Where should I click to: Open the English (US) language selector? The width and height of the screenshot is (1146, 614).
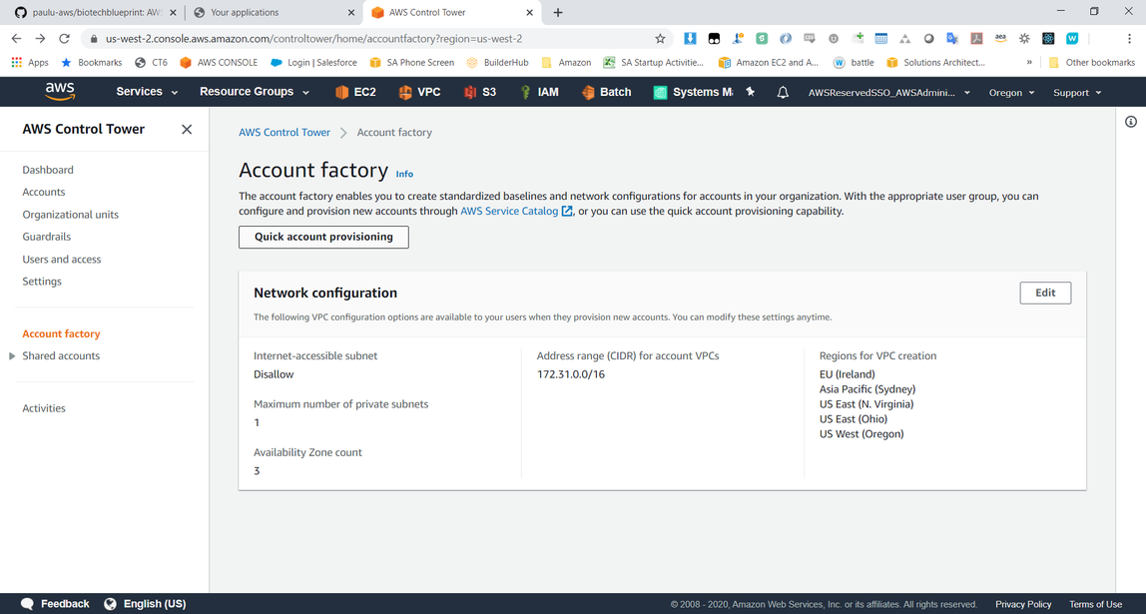point(145,604)
